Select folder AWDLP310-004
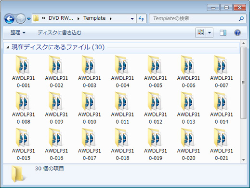 [x=122, y=72]
